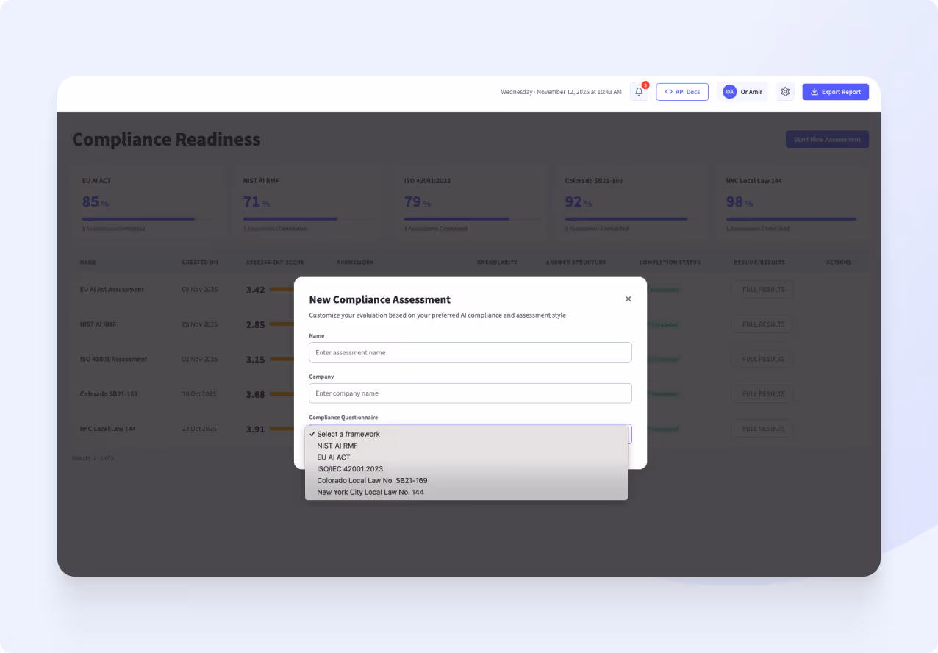Image resolution: width=938 pixels, height=653 pixels.
Task: View FULL RESULTS for NIST AI RMF row
Action: coord(764,324)
